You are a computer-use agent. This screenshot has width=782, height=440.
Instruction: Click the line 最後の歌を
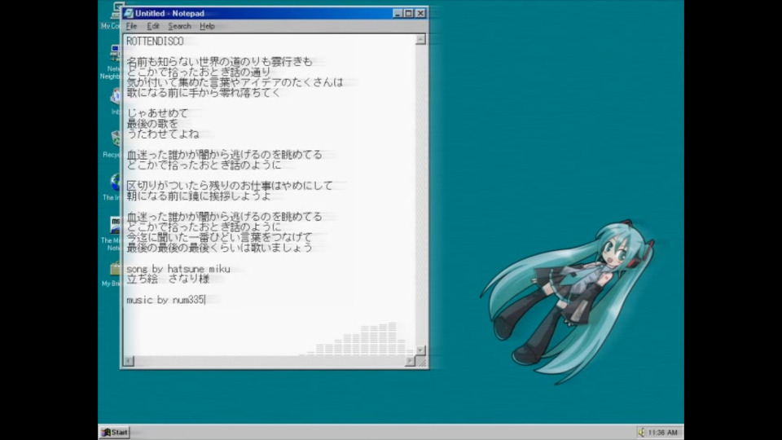152,124
